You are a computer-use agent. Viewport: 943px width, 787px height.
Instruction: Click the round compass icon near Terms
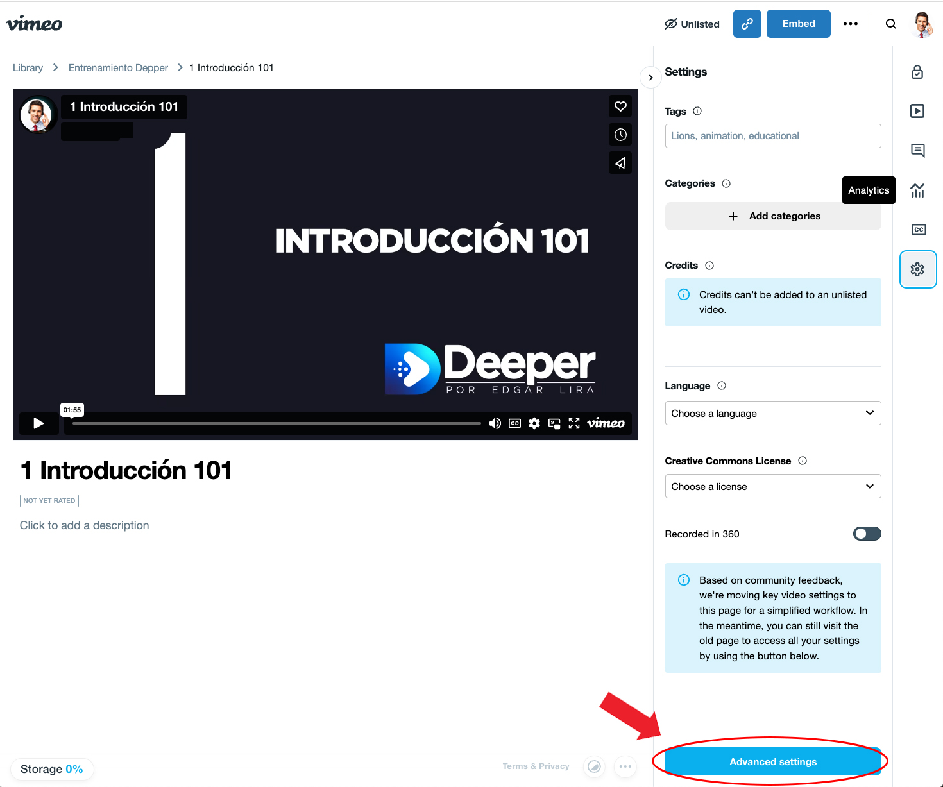[x=595, y=766]
